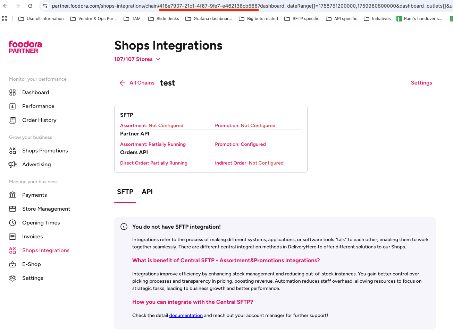The height and width of the screenshot is (335, 453).
Task: Click the Advertising megaphone icon
Action: point(12,165)
